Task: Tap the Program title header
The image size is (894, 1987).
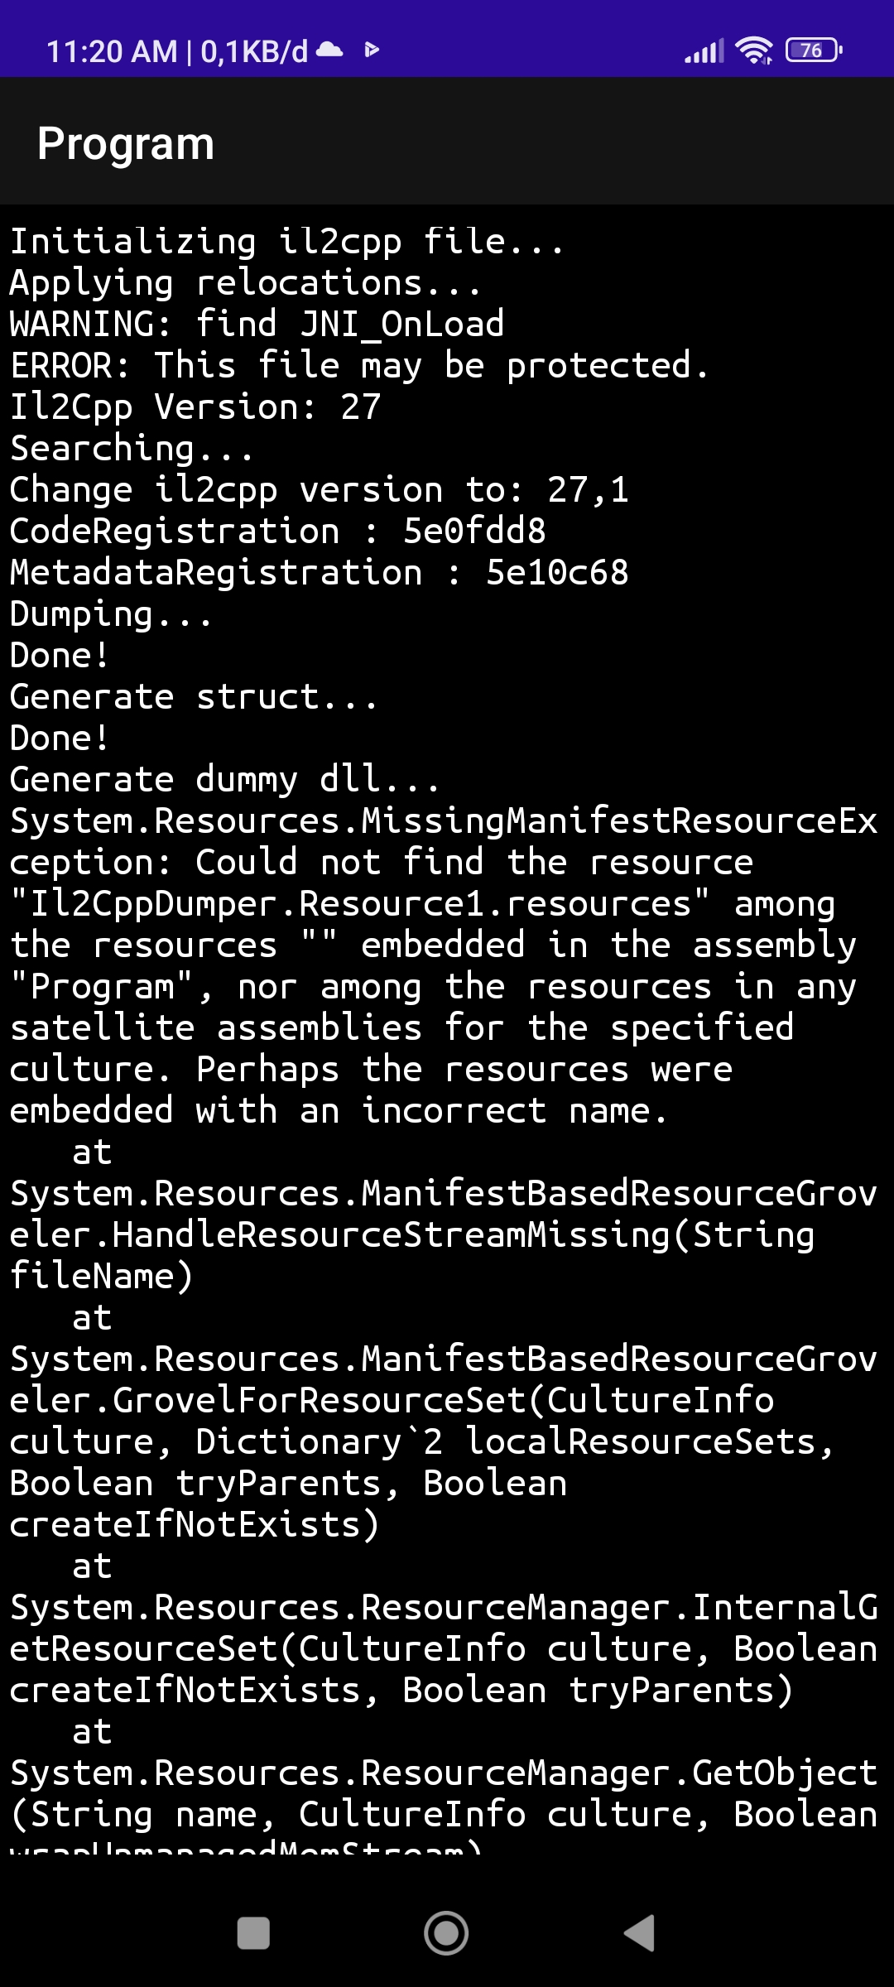Action: pyautogui.click(x=126, y=142)
